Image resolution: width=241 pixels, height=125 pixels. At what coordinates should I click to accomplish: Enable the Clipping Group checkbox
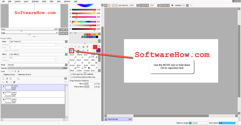2,74
